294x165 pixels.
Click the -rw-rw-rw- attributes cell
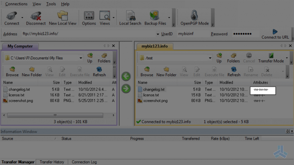point(263,91)
